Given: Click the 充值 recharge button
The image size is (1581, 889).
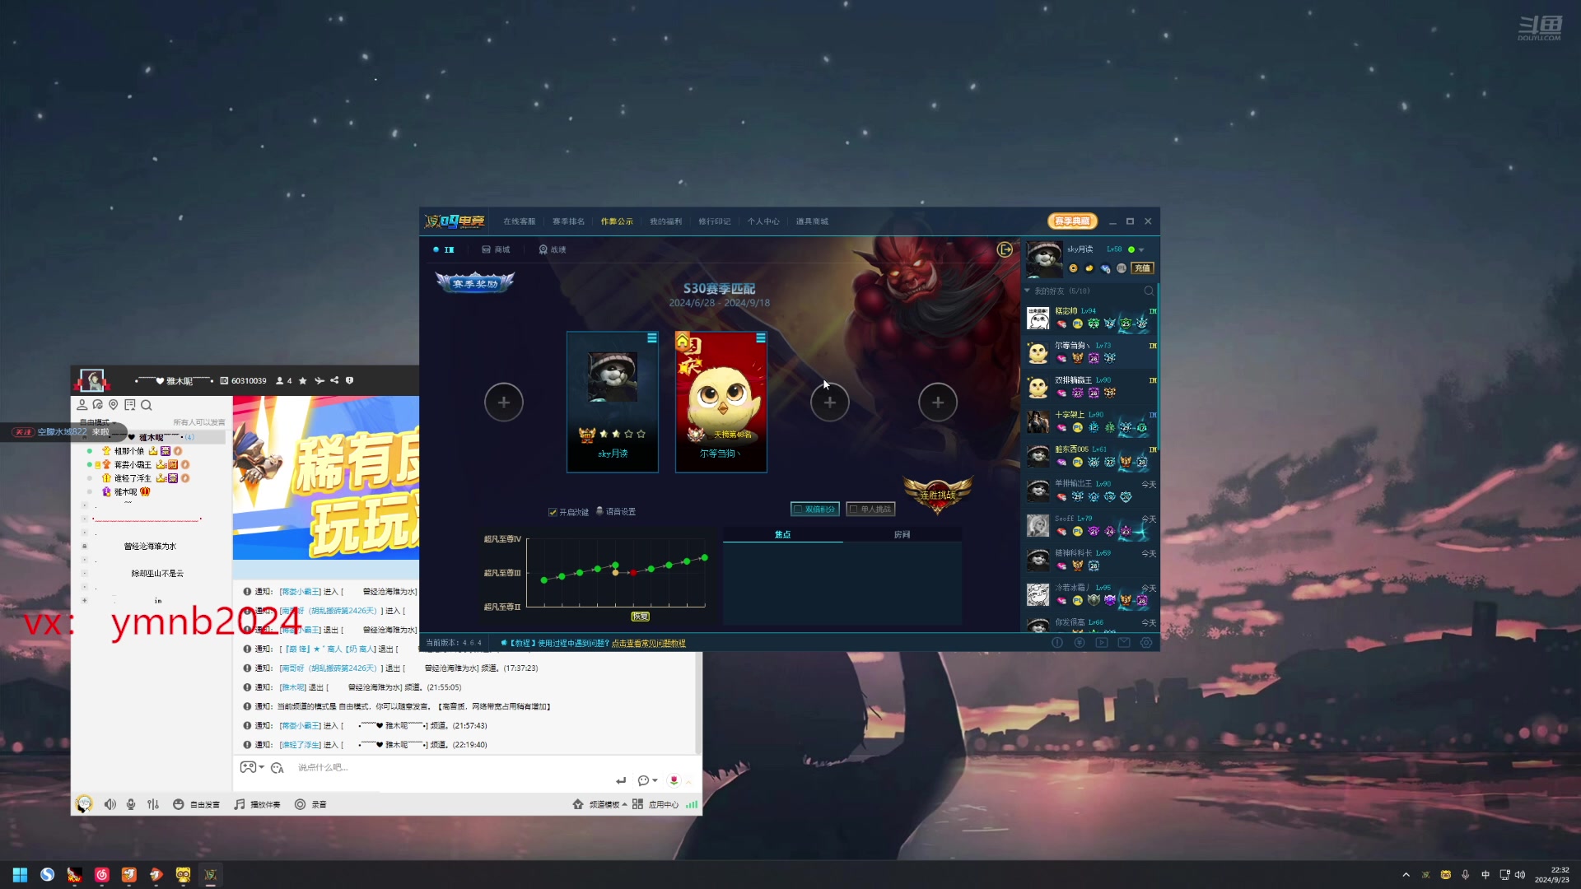Looking at the screenshot, I should (x=1142, y=268).
